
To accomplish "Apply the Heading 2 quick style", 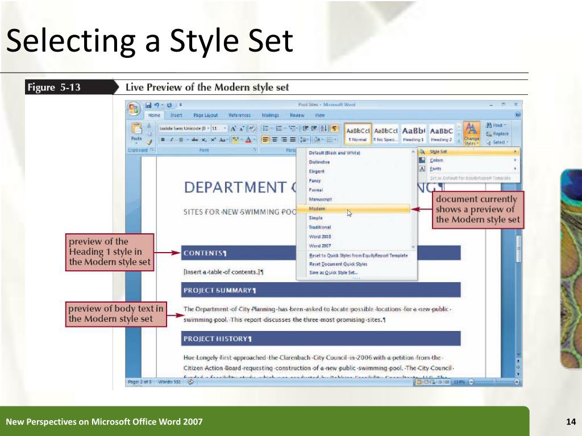I will pyautogui.click(x=441, y=134).
